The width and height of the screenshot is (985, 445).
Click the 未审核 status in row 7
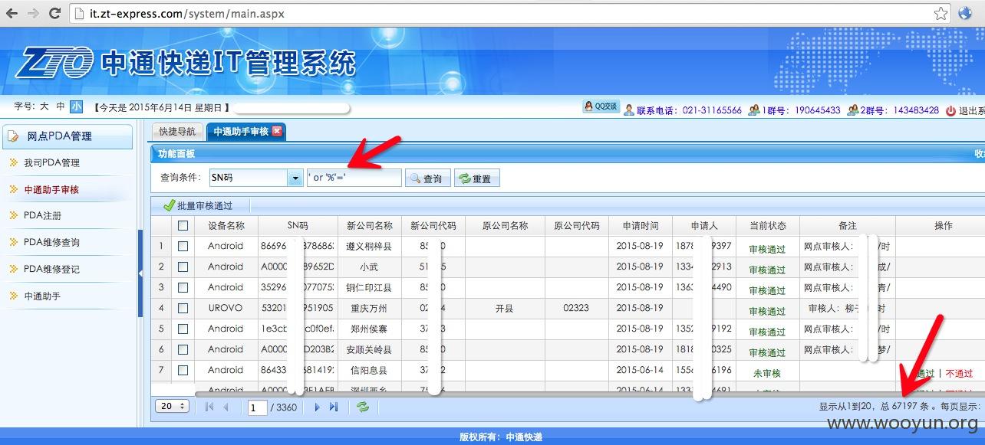click(767, 373)
